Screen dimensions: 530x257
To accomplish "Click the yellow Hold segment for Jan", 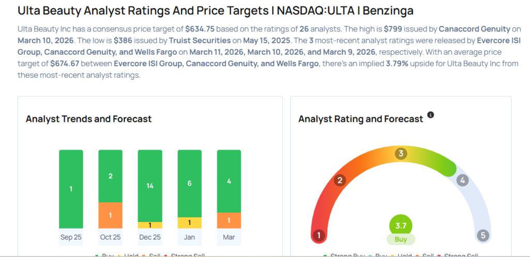I will pyautogui.click(x=189, y=222).
